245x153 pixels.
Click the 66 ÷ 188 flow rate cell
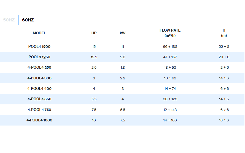pos(170,47)
